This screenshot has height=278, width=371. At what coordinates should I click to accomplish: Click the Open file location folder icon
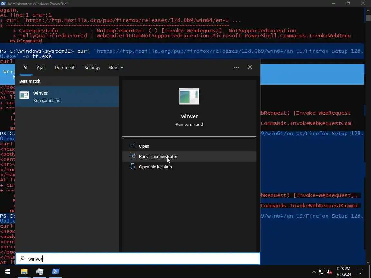132,166
